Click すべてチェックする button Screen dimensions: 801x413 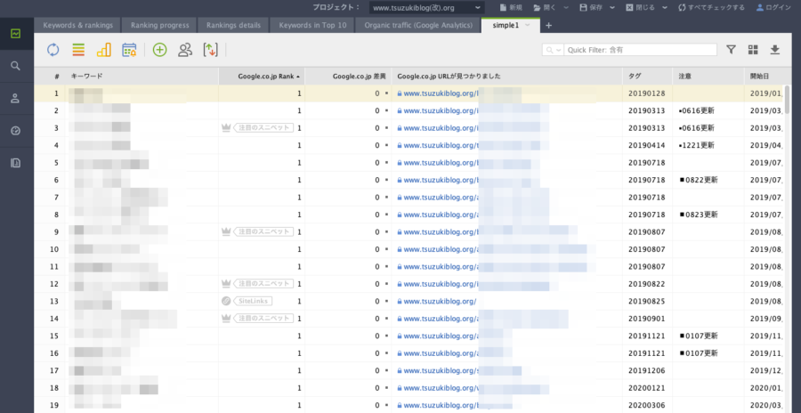click(711, 8)
